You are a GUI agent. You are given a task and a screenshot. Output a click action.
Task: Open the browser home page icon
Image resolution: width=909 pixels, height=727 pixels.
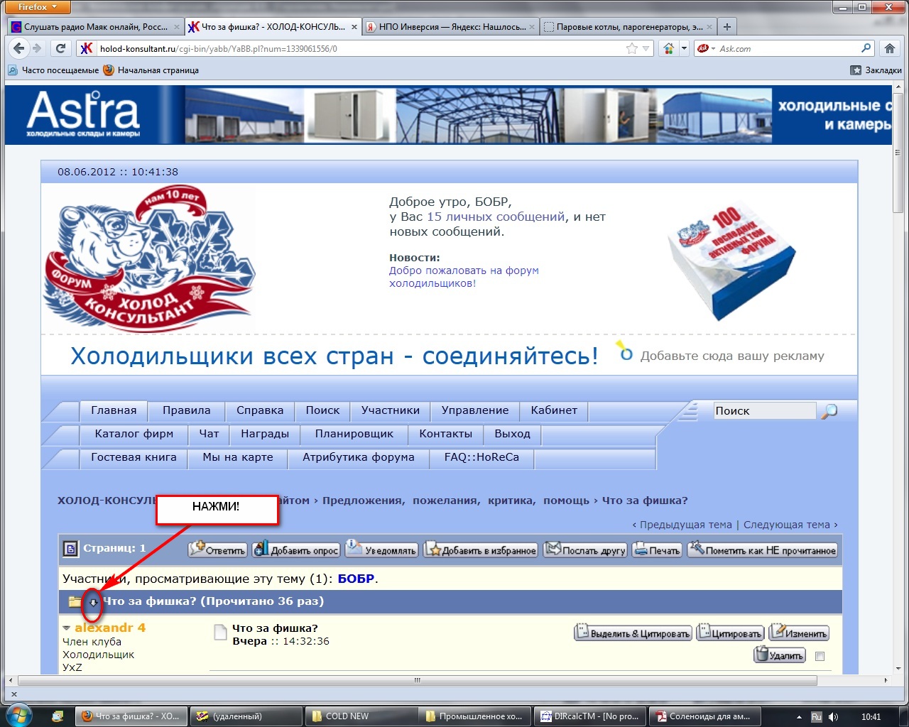point(889,48)
